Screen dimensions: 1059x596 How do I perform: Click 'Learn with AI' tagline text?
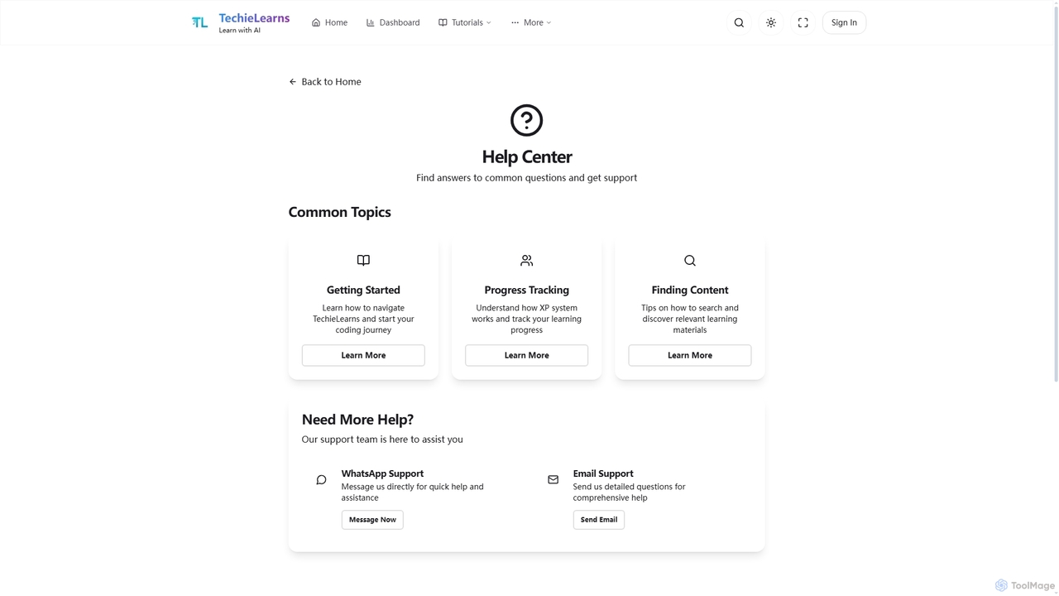point(239,31)
